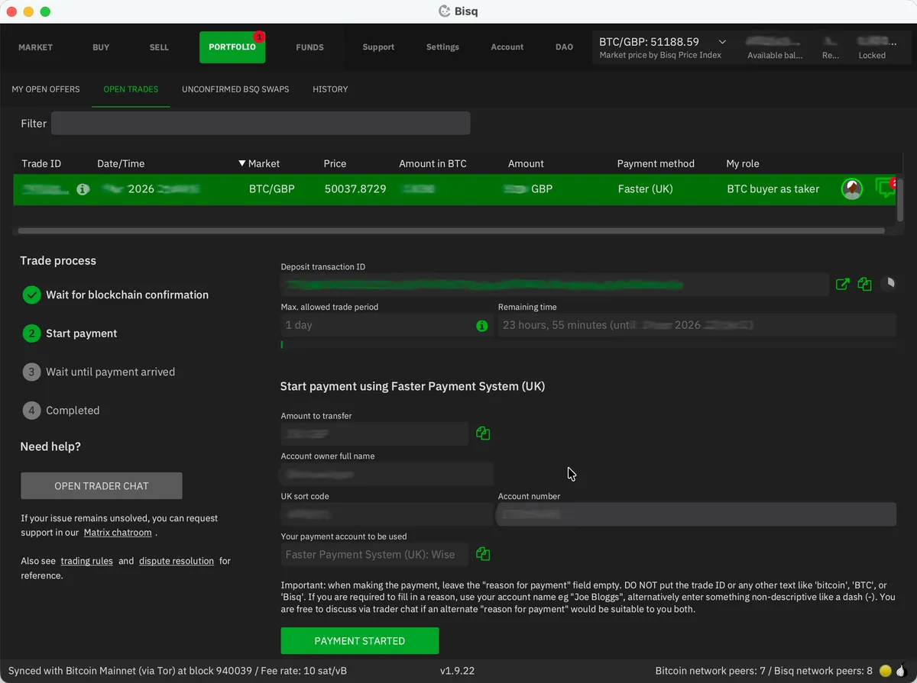This screenshot has height=683, width=917.
Task: Open the BTC/GBP market price dropdown
Action: 721,42
